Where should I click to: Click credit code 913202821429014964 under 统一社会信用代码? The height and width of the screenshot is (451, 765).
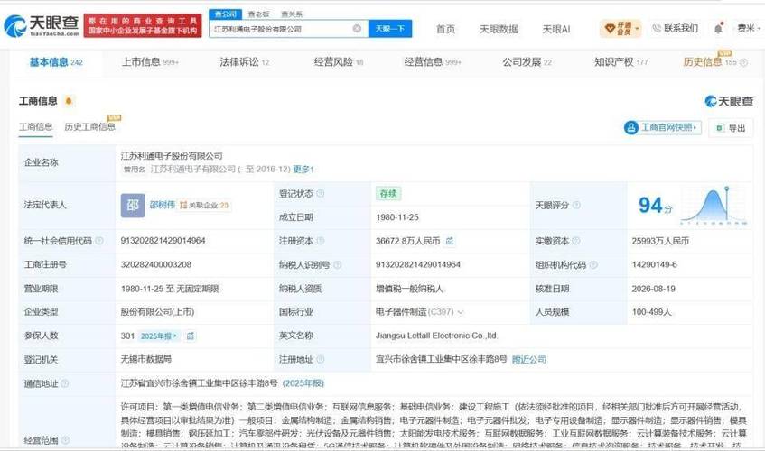[x=163, y=241]
